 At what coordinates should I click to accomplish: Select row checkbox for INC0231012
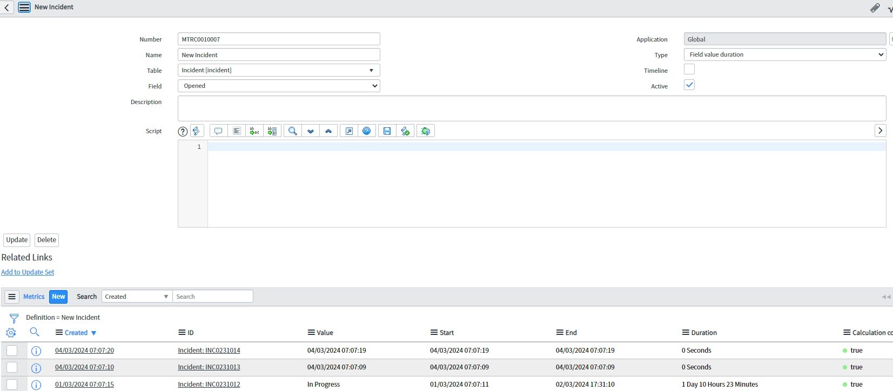(x=12, y=385)
